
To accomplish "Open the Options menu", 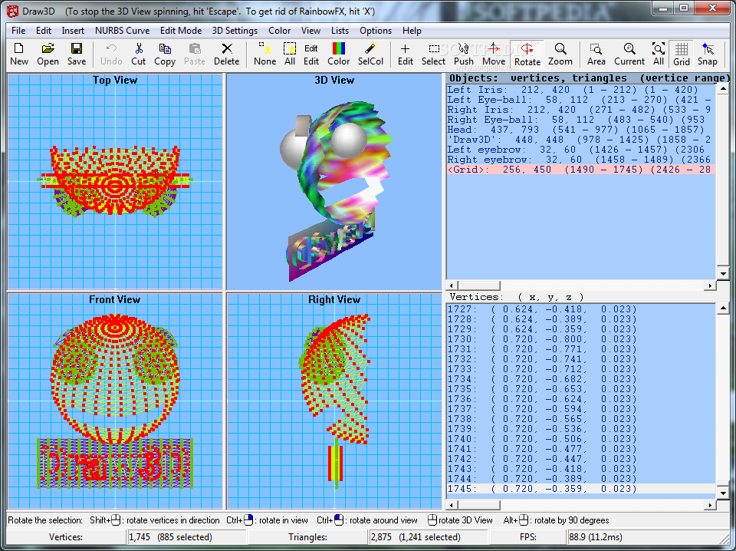I will click(376, 31).
